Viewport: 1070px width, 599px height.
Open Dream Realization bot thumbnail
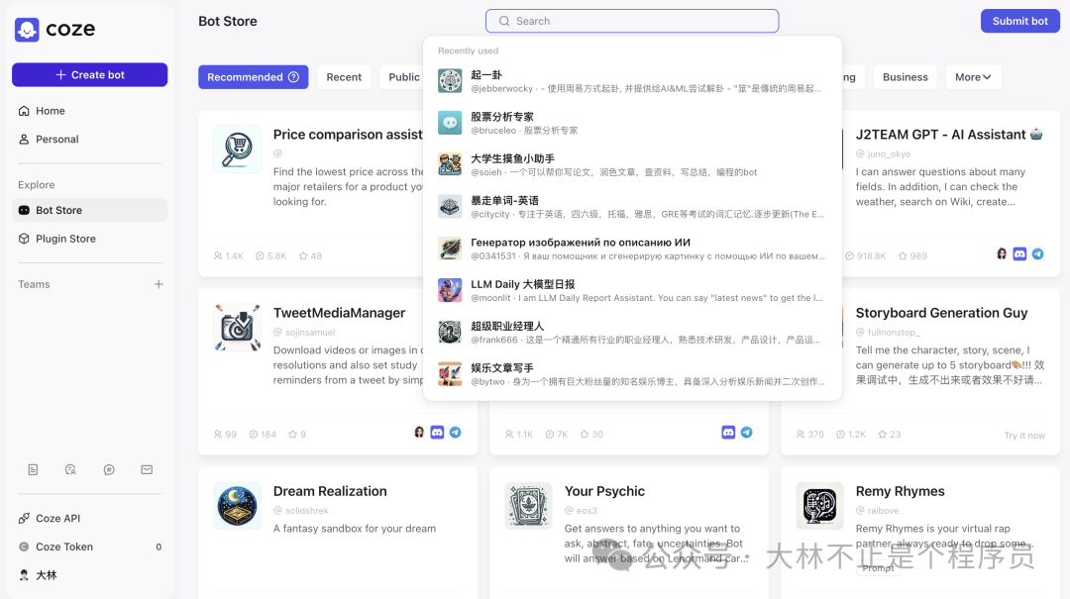coord(237,506)
